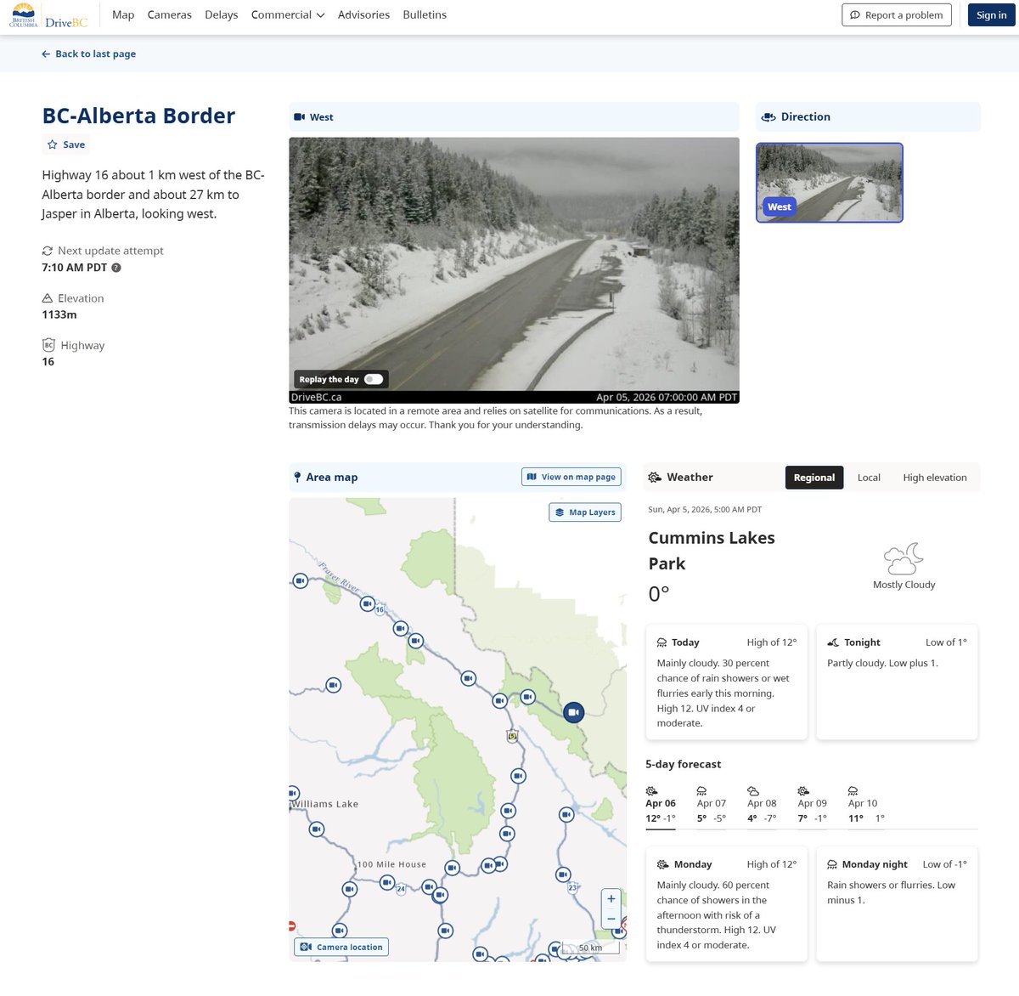Click the Elevation value '1133m'
This screenshot has height=996, width=1019.
59,314
